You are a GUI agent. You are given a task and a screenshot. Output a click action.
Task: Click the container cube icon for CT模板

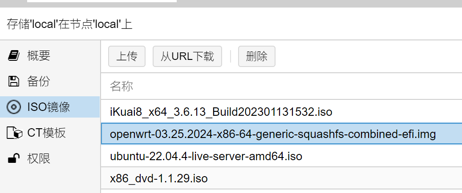[14, 133]
